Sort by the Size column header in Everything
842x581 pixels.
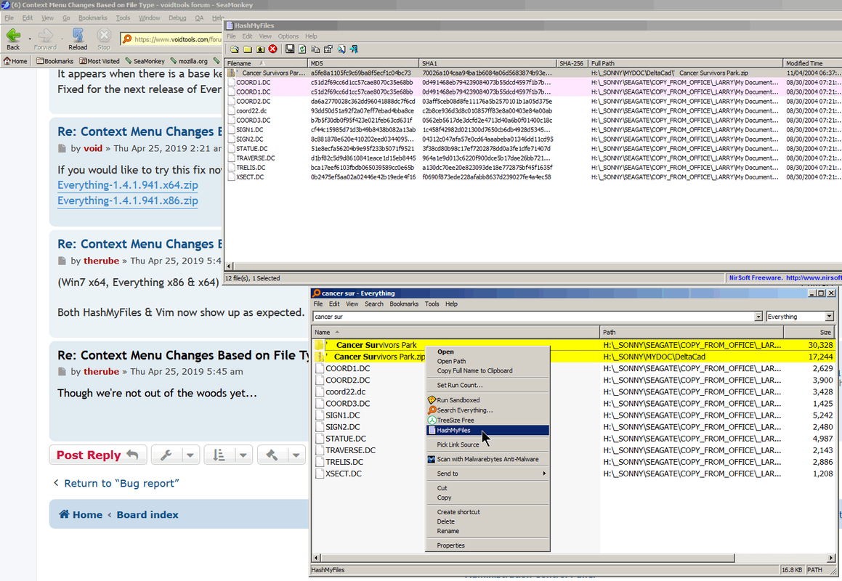coord(809,333)
